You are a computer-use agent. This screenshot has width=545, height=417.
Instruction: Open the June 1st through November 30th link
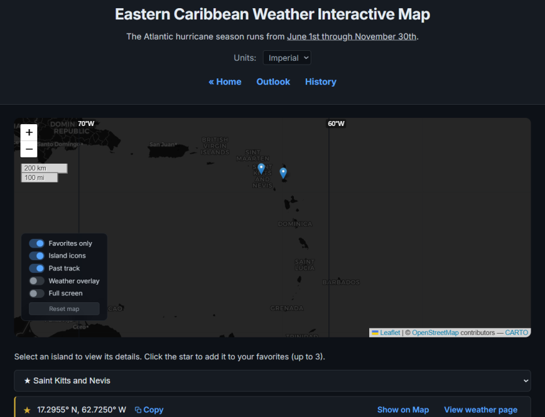pyautogui.click(x=352, y=36)
